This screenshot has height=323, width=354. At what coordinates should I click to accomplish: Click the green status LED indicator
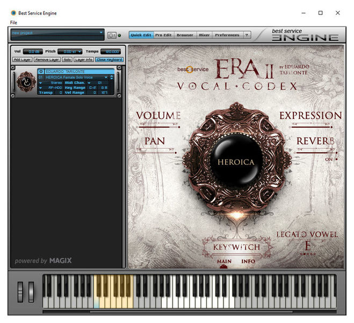click(x=119, y=36)
